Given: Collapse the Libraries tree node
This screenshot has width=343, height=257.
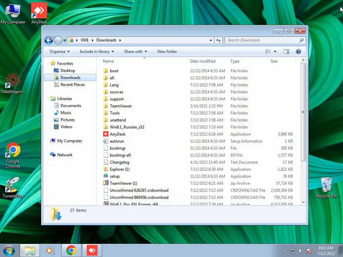Looking at the screenshot, I should point(48,99).
